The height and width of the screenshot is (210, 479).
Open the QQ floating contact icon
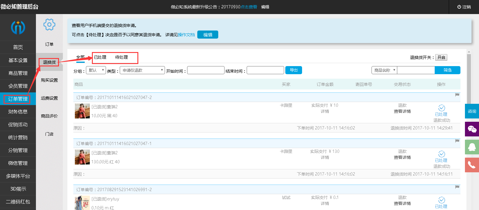pos(472,147)
